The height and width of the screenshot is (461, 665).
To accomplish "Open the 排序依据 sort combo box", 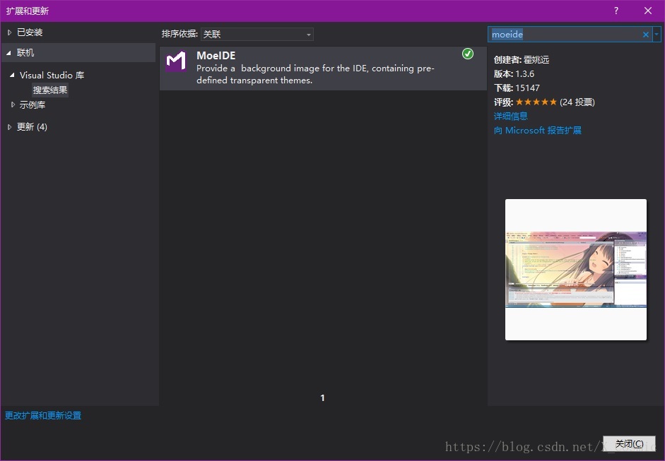I will point(257,35).
